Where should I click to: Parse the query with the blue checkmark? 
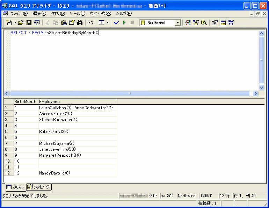coord(116,23)
